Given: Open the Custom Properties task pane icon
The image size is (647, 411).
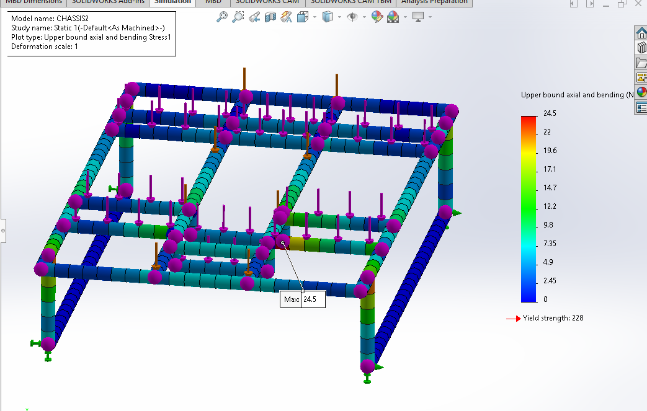Looking at the screenshot, I should [x=641, y=107].
